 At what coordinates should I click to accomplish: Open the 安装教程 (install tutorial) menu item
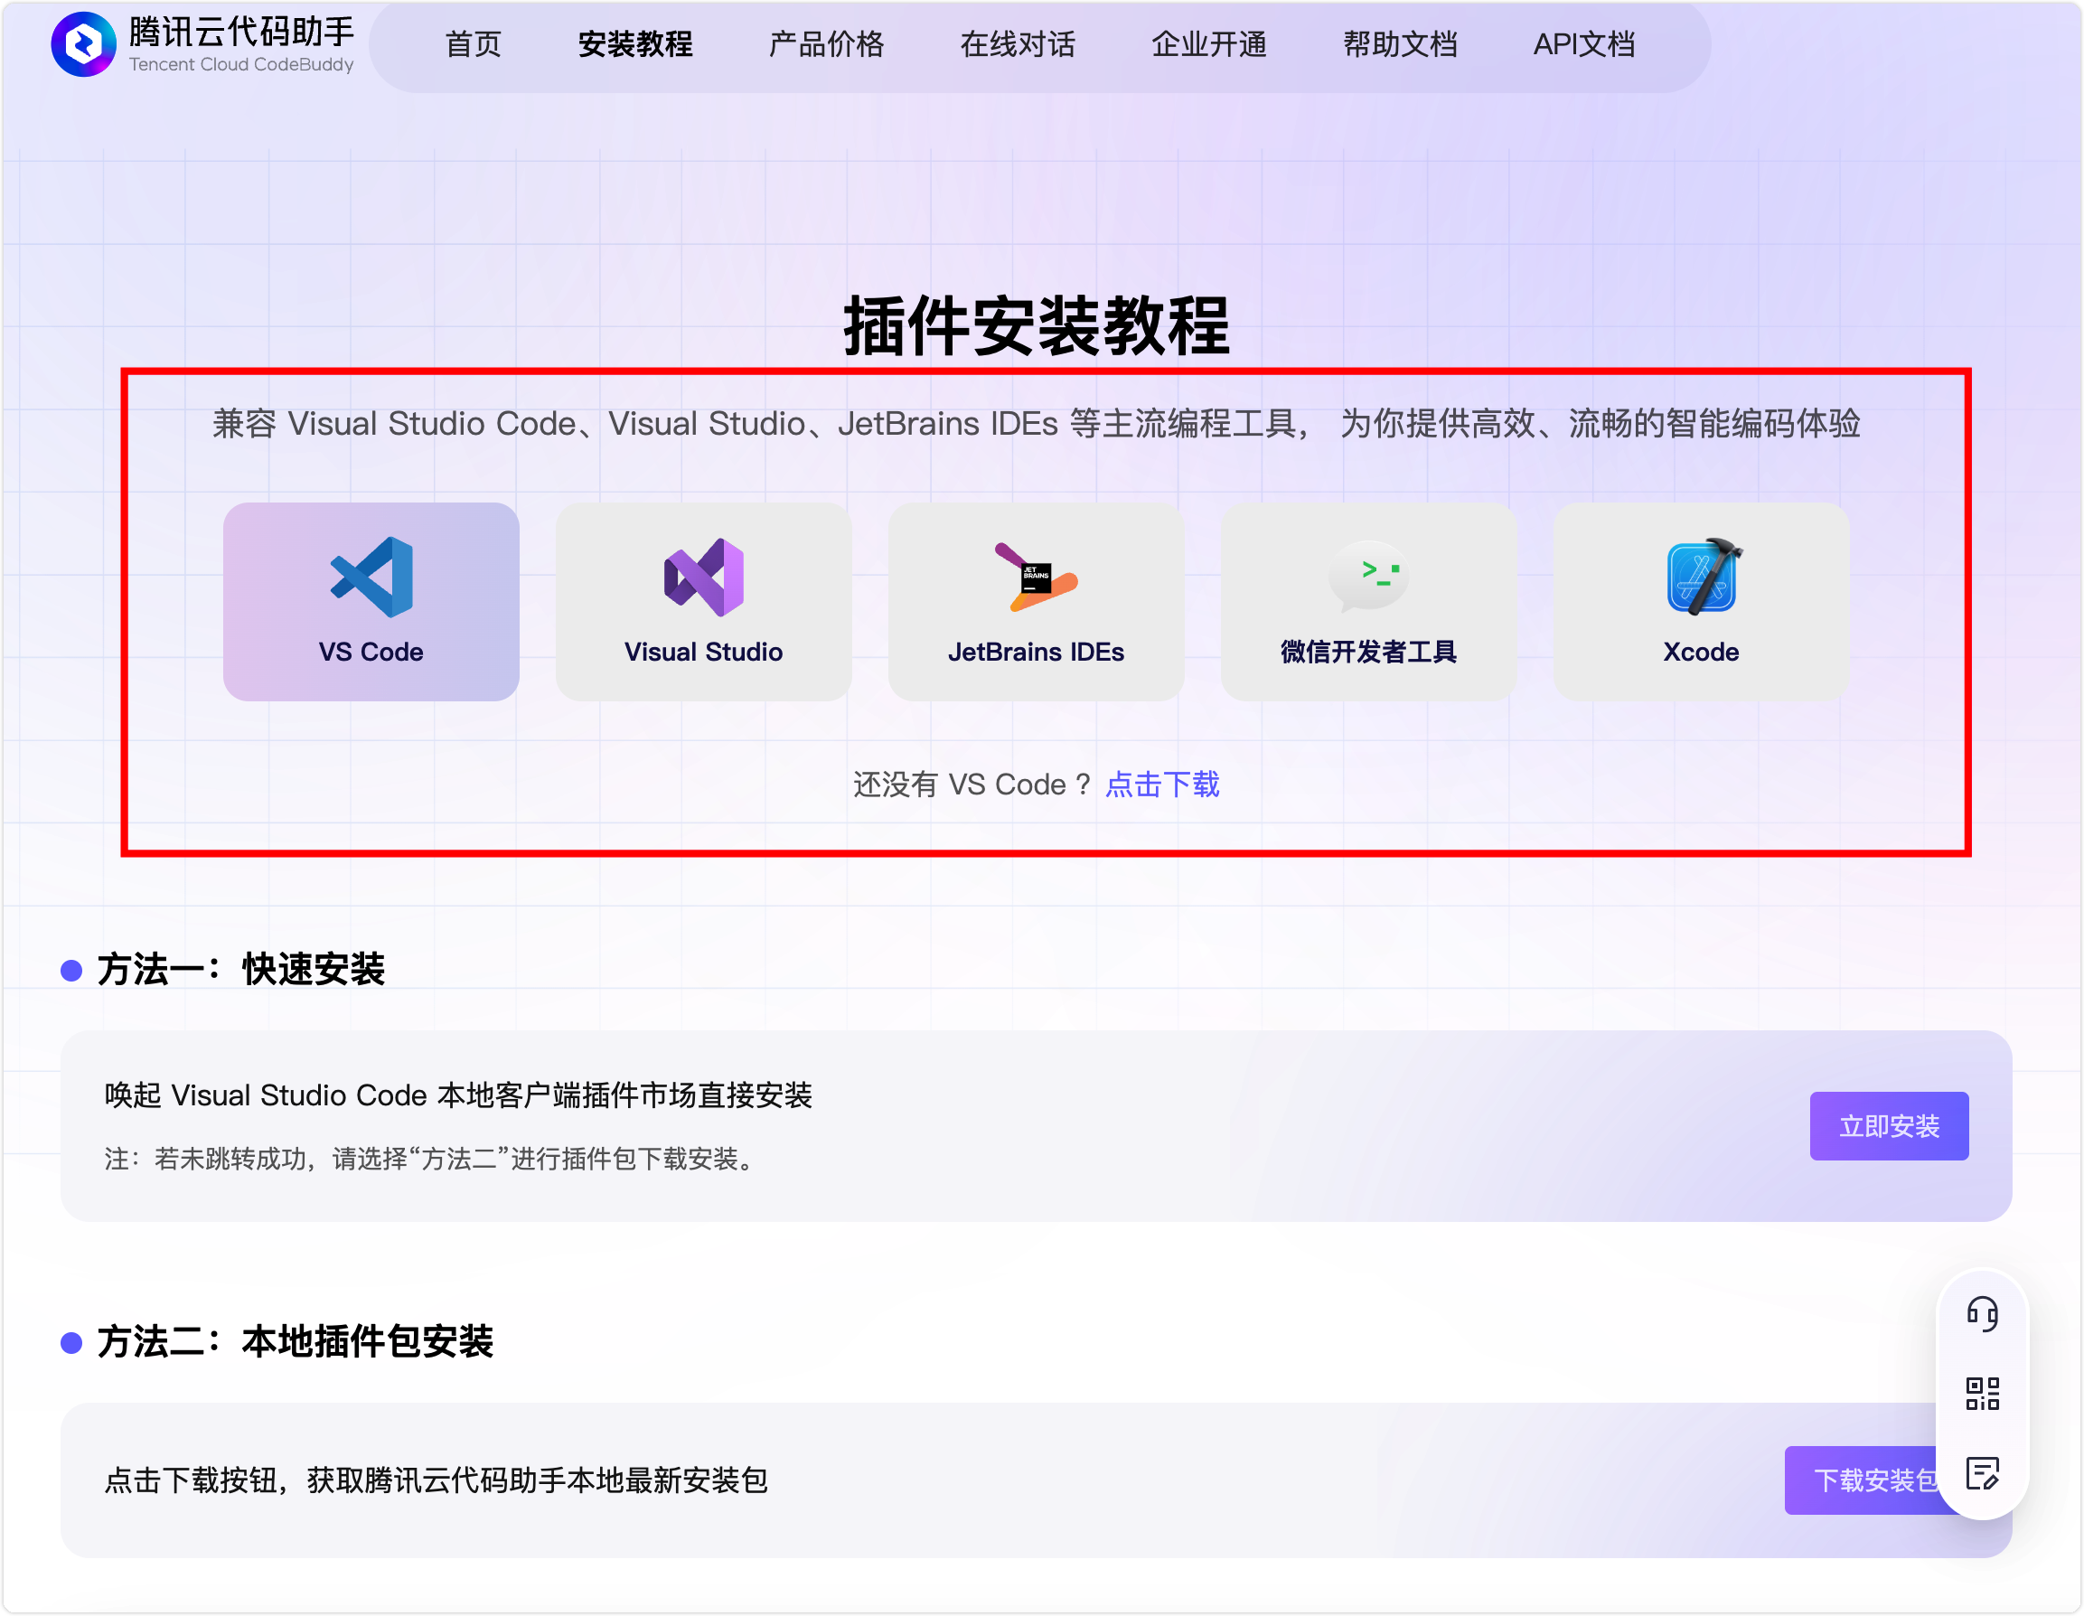click(x=635, y=44)
